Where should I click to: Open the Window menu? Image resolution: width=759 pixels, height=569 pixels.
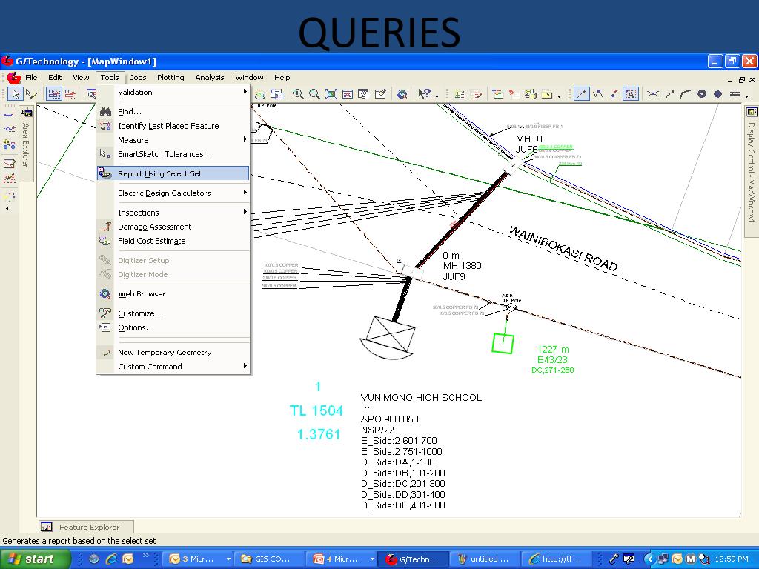(249, 77)
